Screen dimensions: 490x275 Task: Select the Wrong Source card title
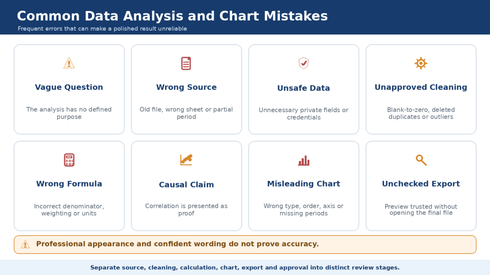click(x=186, y=87)
